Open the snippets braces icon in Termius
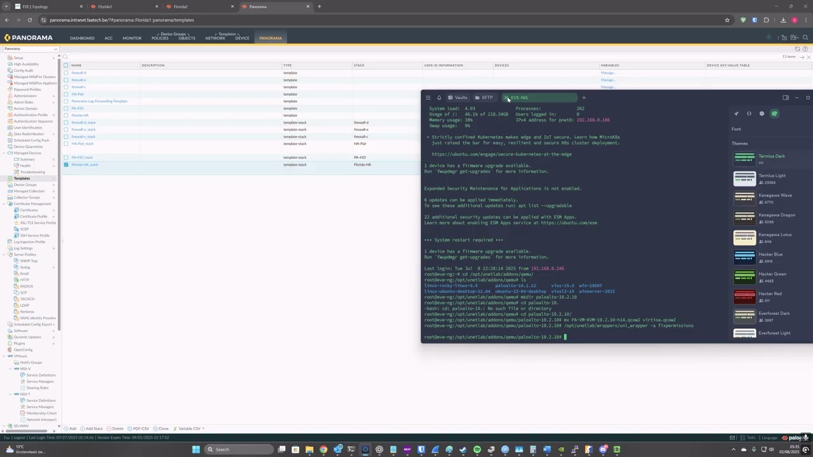The width and height of the screenshot is (813, 457). point(749,114)
